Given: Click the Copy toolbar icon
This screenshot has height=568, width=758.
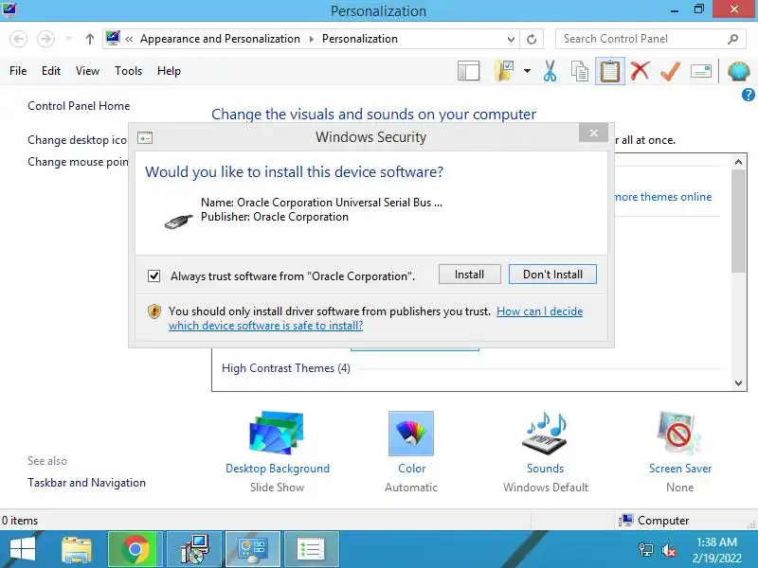Looking at the screenshot, I should 580,72.
